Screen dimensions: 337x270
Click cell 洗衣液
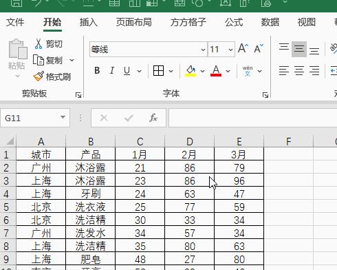(91, 207)
